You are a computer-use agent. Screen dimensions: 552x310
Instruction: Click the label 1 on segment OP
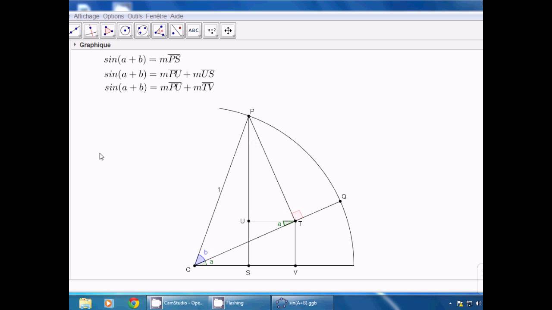(x=219, y=189)
